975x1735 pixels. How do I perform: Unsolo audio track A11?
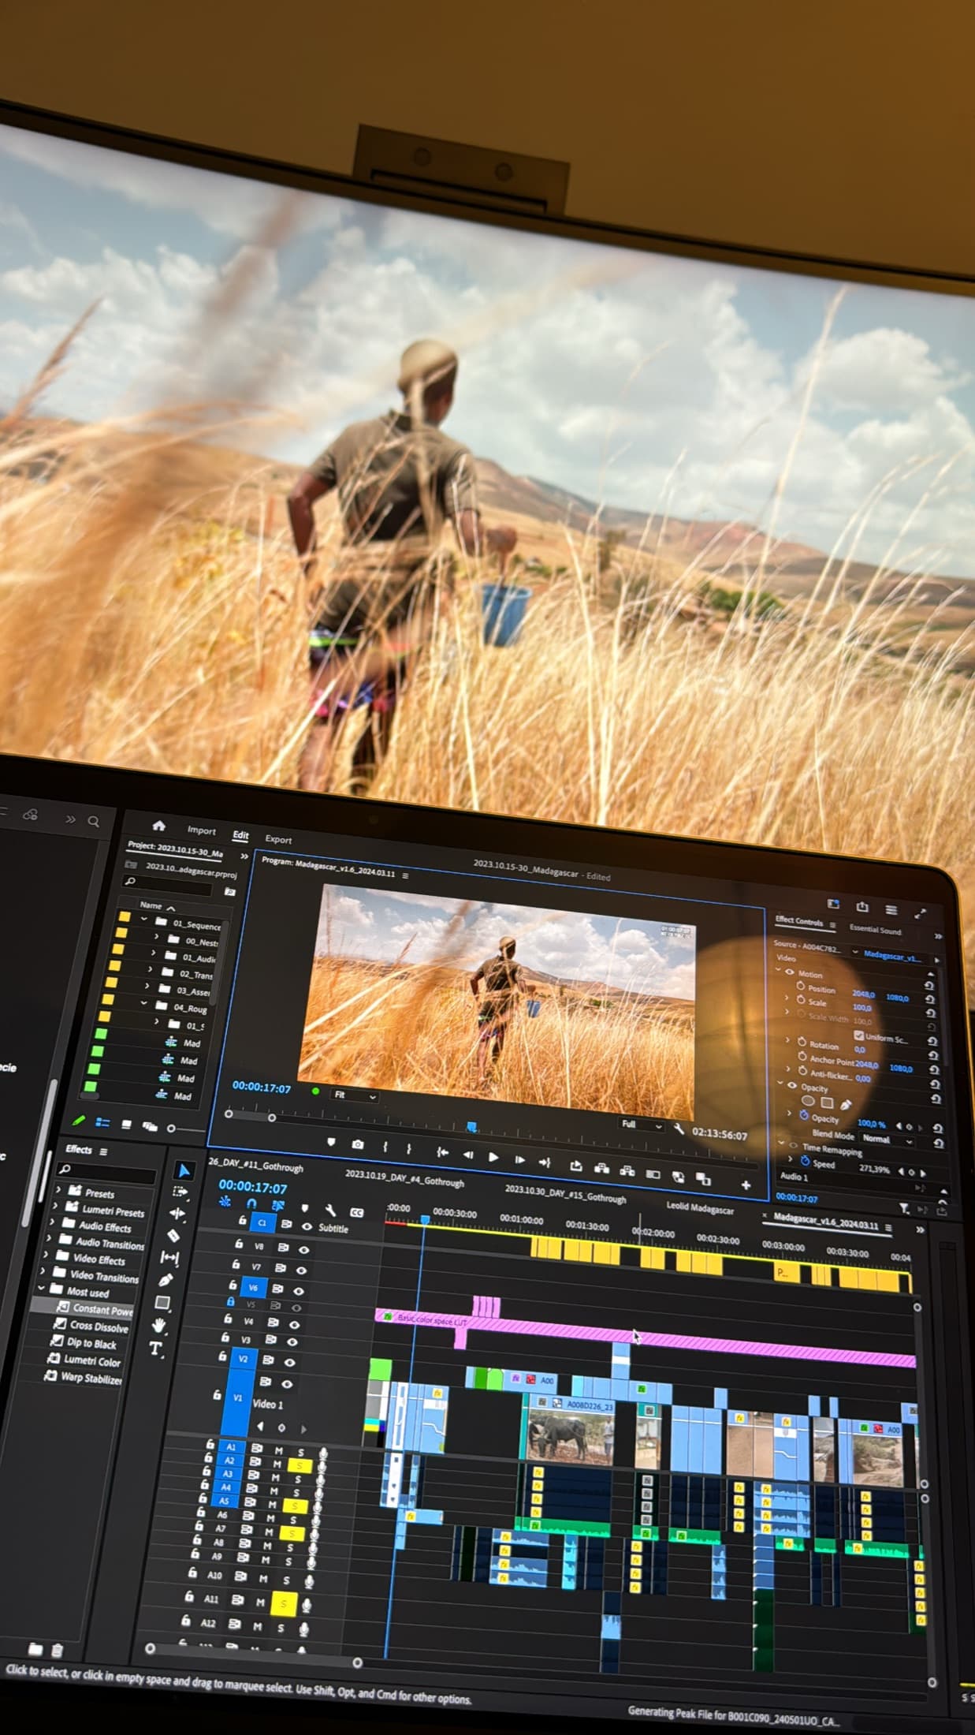tap(285, 1603)
